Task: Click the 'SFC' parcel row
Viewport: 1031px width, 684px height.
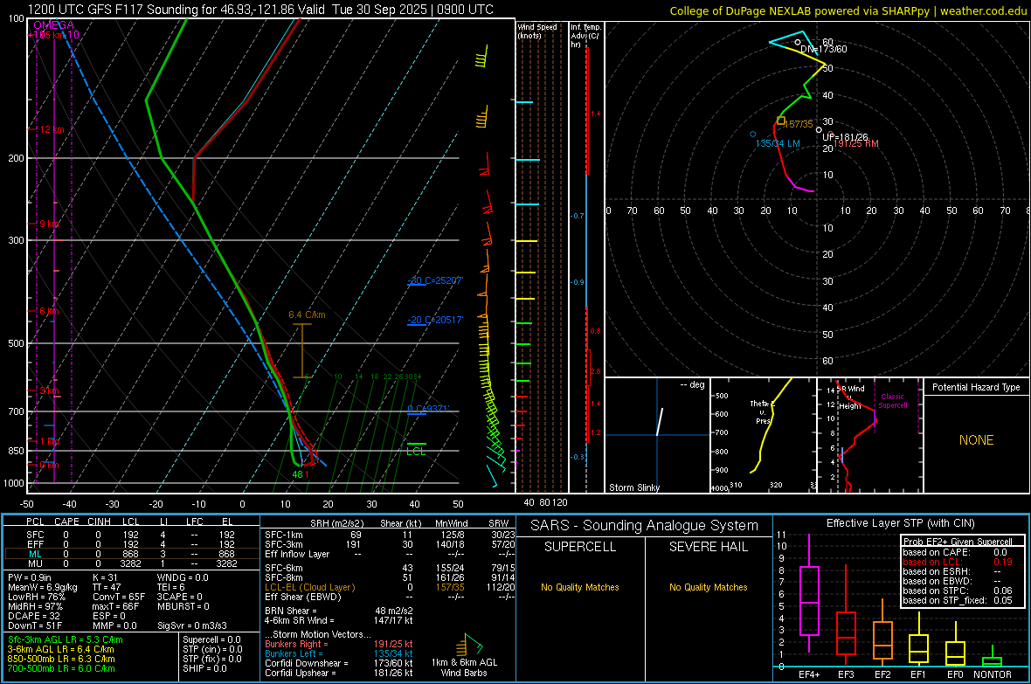Action: 131,535
